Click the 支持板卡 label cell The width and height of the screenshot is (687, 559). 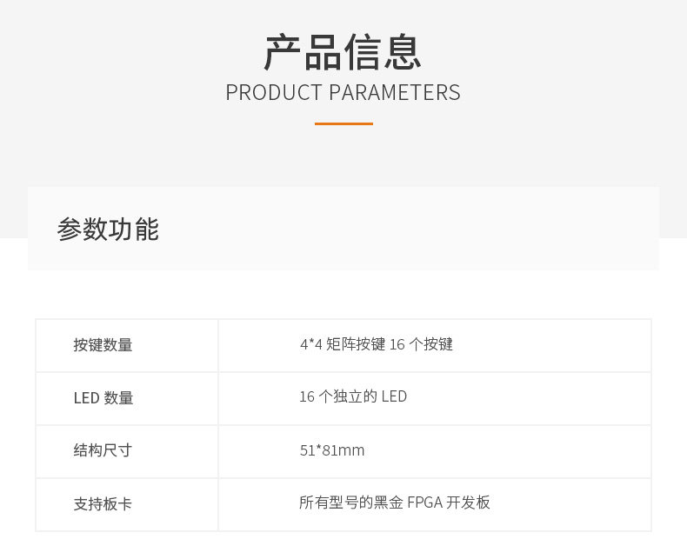pos(127,505)
